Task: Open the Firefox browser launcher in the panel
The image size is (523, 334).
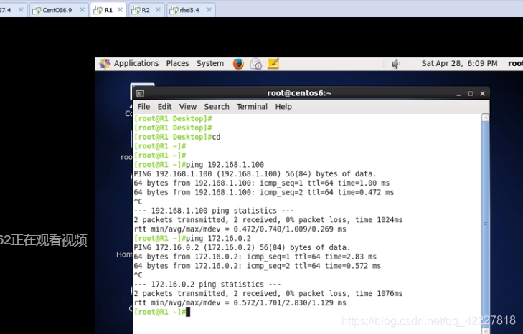Action: point(238,63)
